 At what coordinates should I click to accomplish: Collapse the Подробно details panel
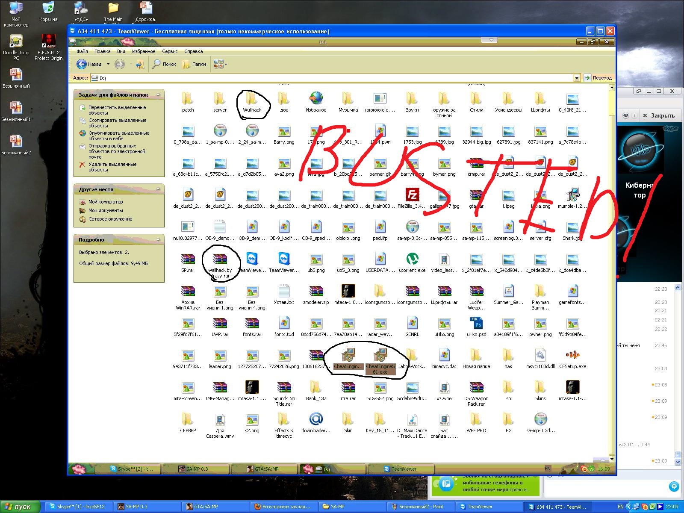pyautogui.click(x=158, y=239)
